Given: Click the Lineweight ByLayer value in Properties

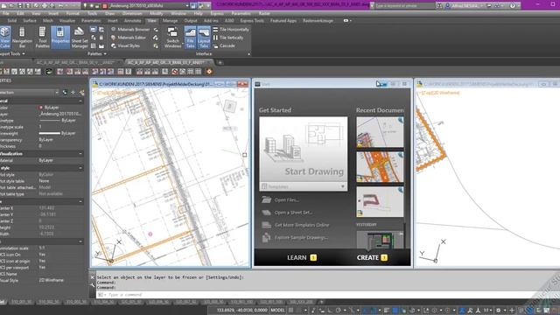Looking at the screenshot, I should tap(57, 133).
